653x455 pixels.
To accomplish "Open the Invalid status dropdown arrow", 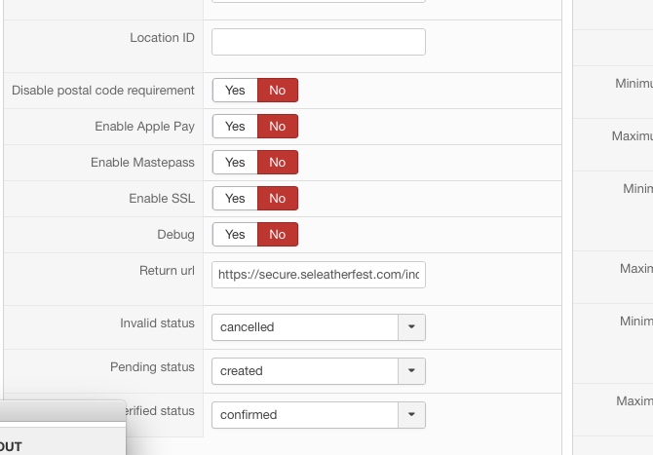I will click(411, 327).
